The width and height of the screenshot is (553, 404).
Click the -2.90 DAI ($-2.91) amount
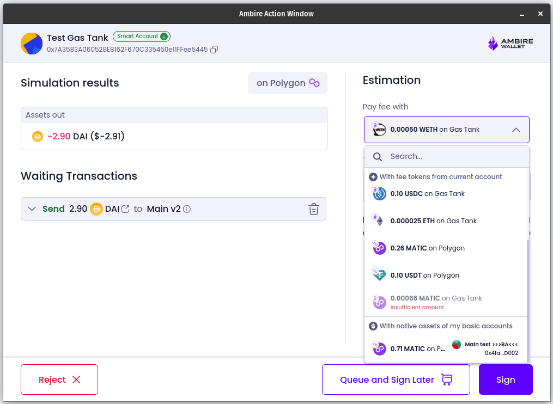[86, 137]
